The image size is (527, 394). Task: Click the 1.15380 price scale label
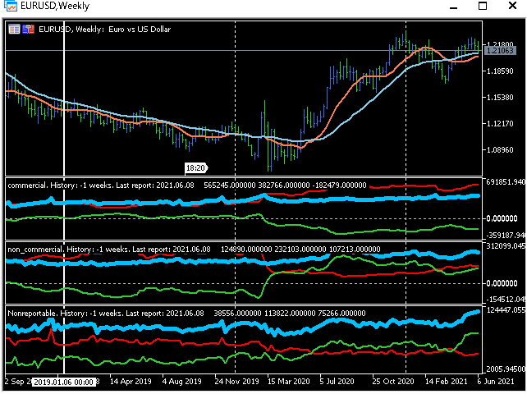coord(500,98)
